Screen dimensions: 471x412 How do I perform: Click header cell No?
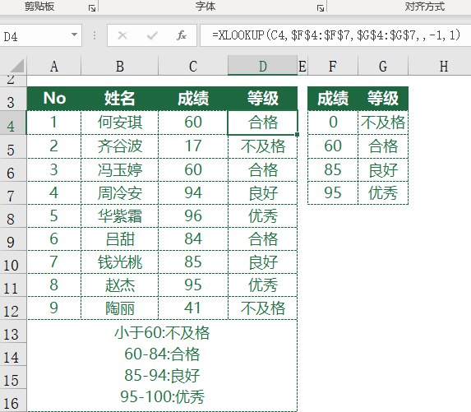54,99
